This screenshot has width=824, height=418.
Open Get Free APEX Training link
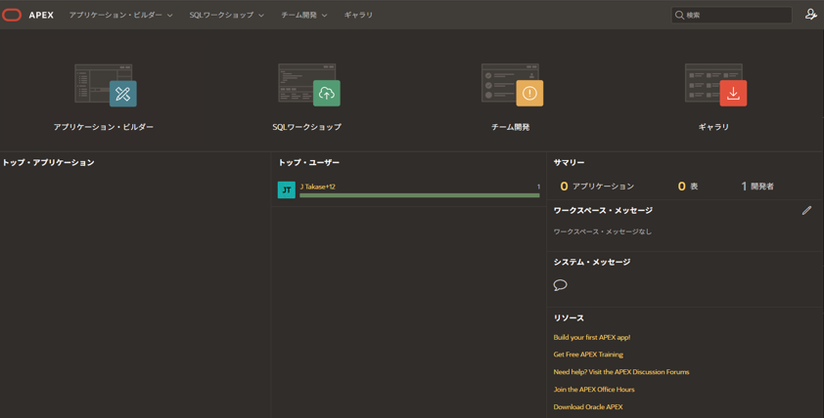[x=588, y=355]
